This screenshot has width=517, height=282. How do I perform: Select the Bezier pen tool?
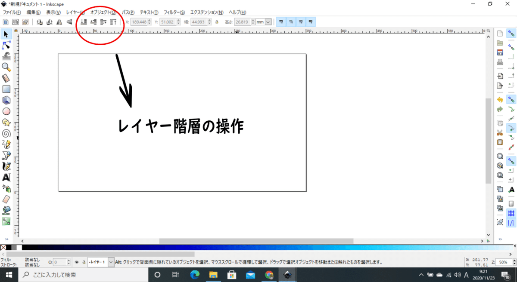click(6, 155)
